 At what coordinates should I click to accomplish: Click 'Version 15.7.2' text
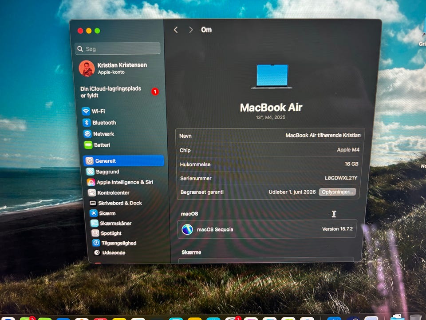point(337,229)
